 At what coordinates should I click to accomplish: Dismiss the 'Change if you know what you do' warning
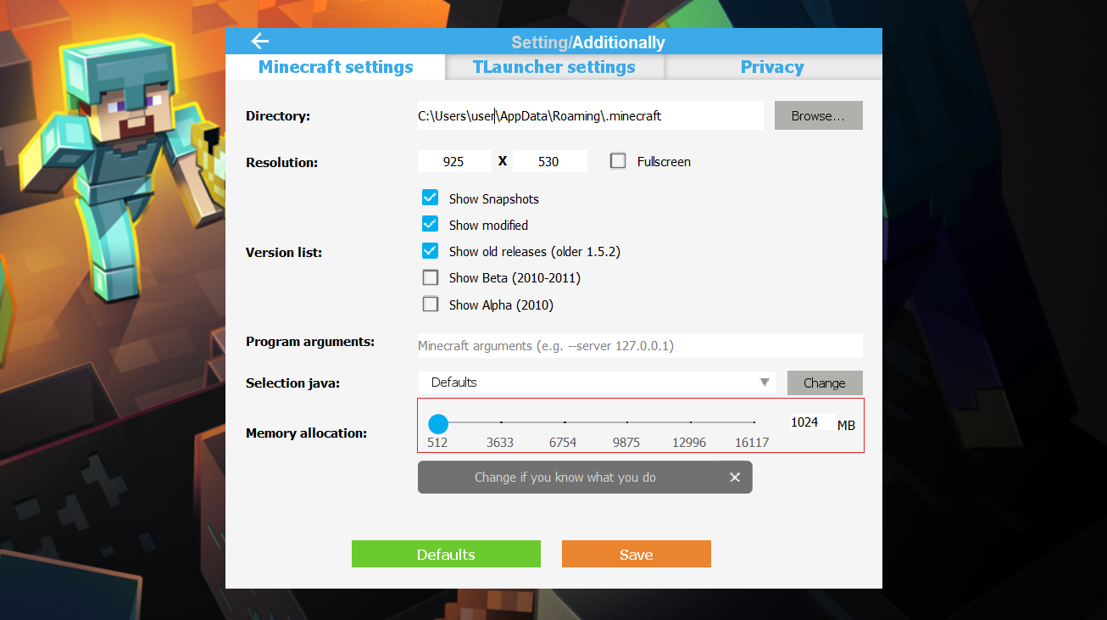pyautogui.click(x=734, y=477)
